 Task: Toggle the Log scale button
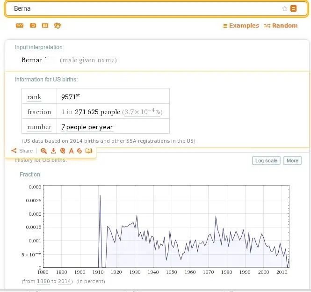click(266, 161)
